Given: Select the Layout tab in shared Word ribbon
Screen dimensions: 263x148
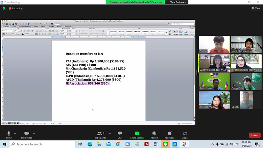Looking at the screenshot, I should (x=13, y=27).
